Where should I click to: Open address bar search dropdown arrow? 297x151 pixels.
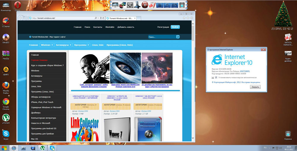coord(99,18)
